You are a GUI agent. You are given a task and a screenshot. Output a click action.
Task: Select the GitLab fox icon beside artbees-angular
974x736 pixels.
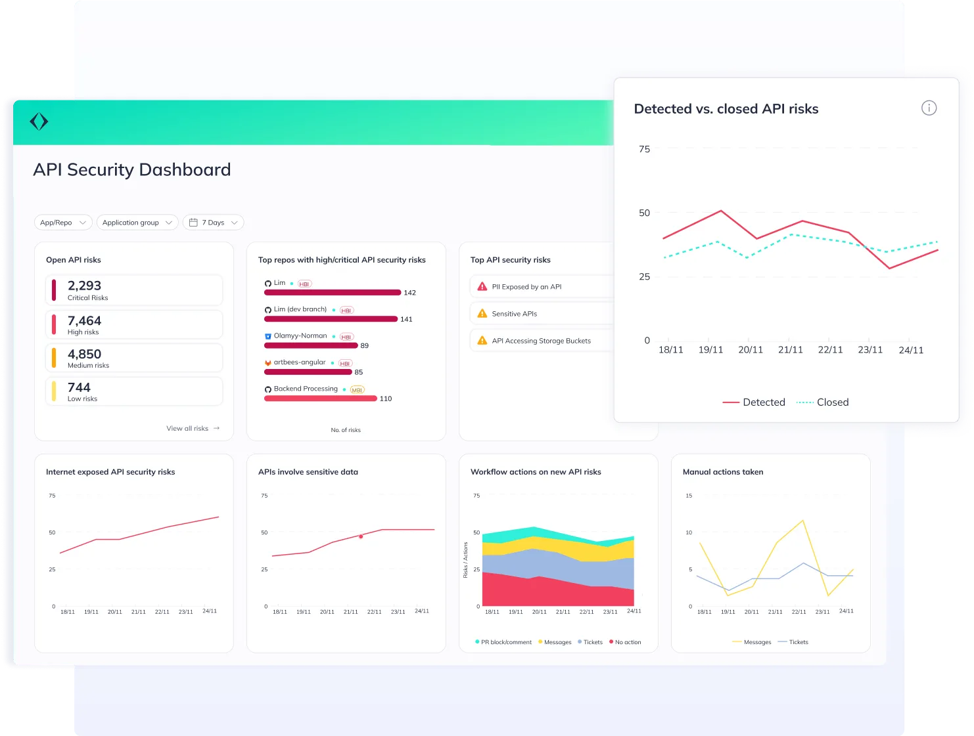268,362
